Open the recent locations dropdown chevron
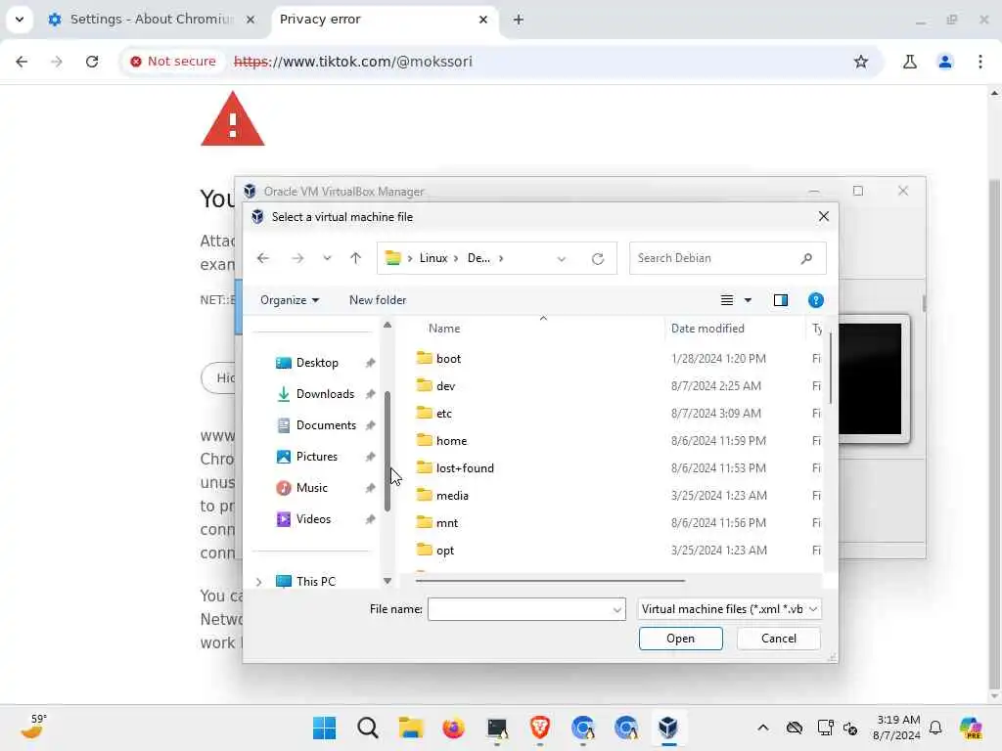 click(327, 258)
